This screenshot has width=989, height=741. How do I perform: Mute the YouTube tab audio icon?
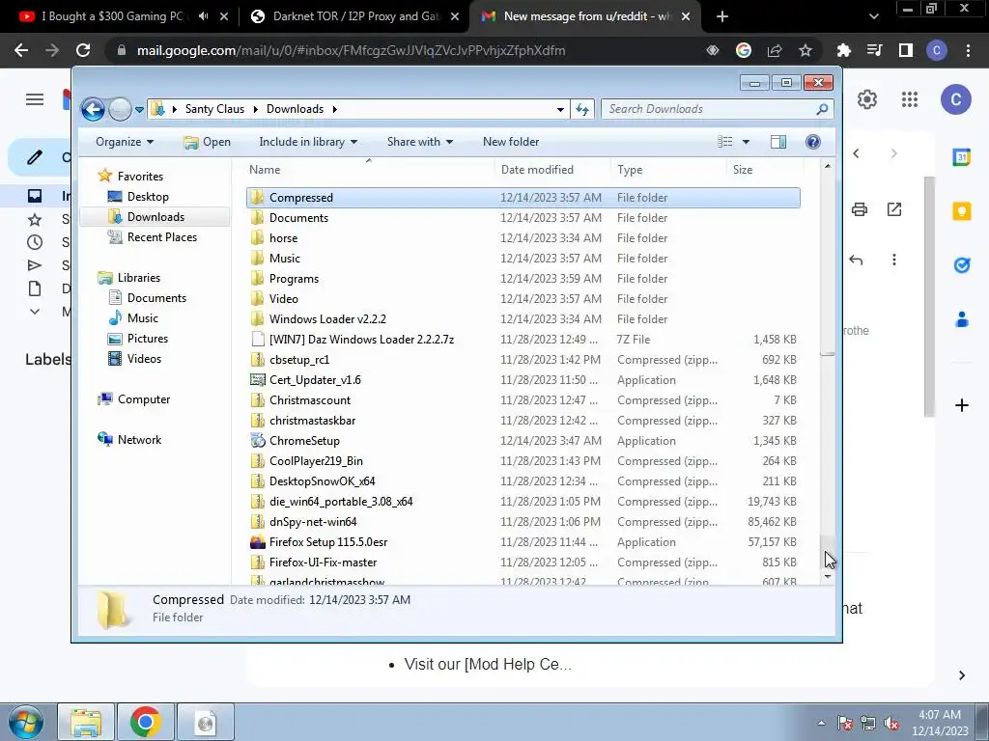203,16
